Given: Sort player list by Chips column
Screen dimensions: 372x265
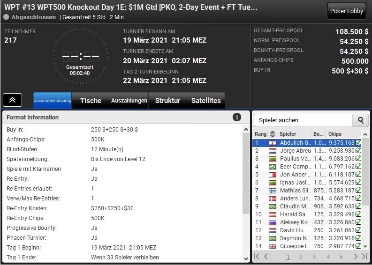Looking at the screenshot, I should [343, 134].
